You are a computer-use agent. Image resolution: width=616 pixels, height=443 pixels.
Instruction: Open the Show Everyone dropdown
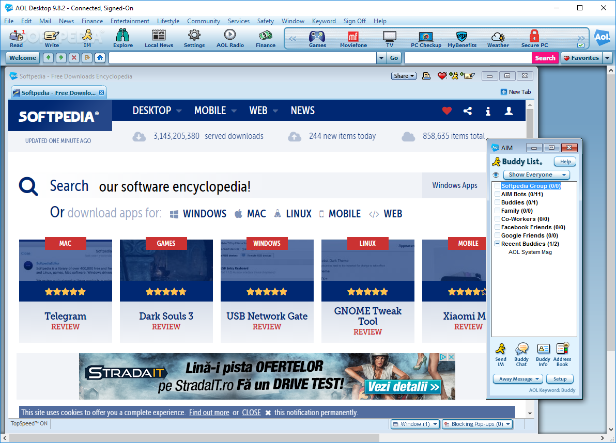(x=536, y=175)
